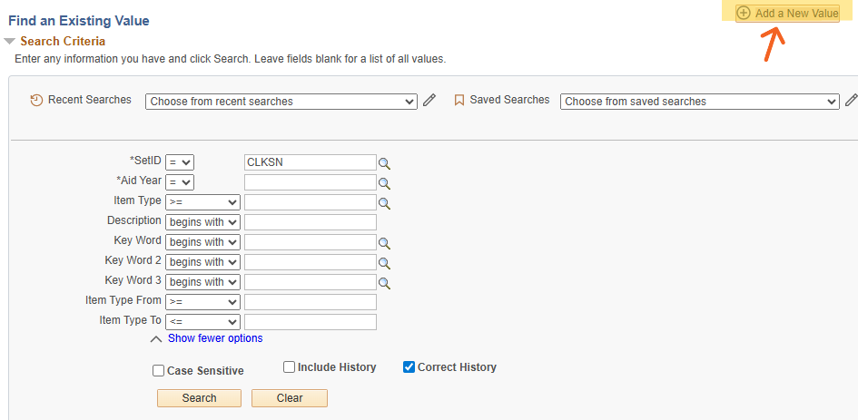Expand the saved searches dropdown
Image resolution: width=858 pixels, height=420 pixels.
click(699, 102)
